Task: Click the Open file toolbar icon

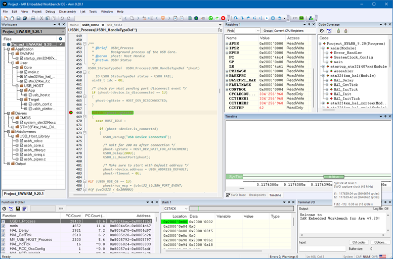Action: tap(12, 18)
